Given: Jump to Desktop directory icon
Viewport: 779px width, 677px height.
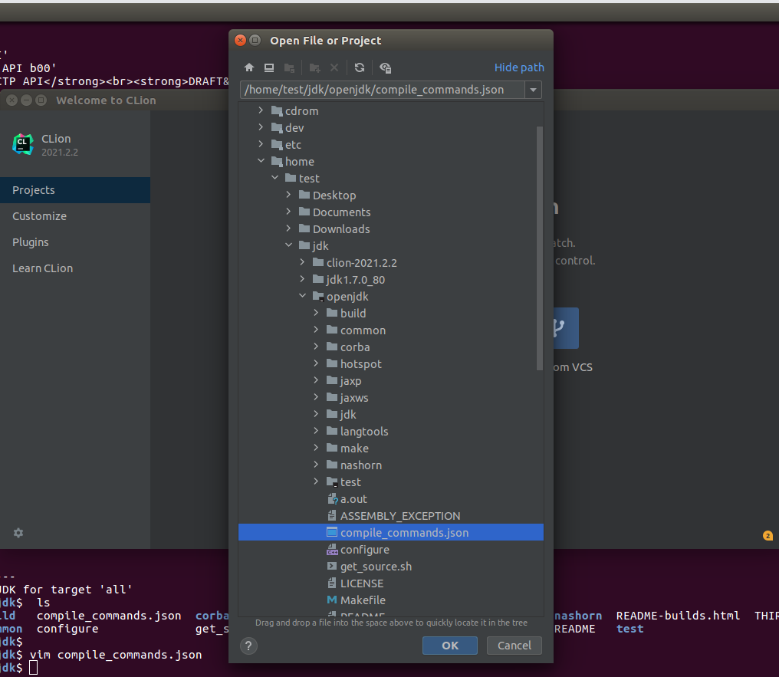Looking at the screenshot, I should click(x=269, y=67).
